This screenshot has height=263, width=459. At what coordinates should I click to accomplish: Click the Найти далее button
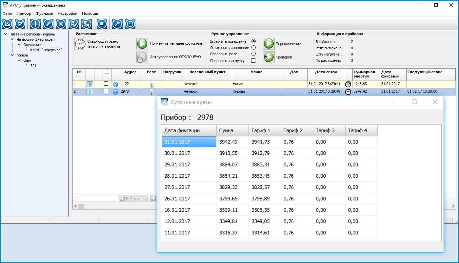pos(133,199)
